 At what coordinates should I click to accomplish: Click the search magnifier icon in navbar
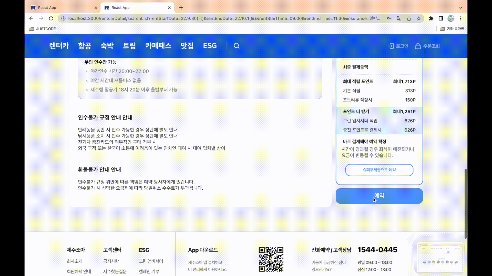[237, 46]
